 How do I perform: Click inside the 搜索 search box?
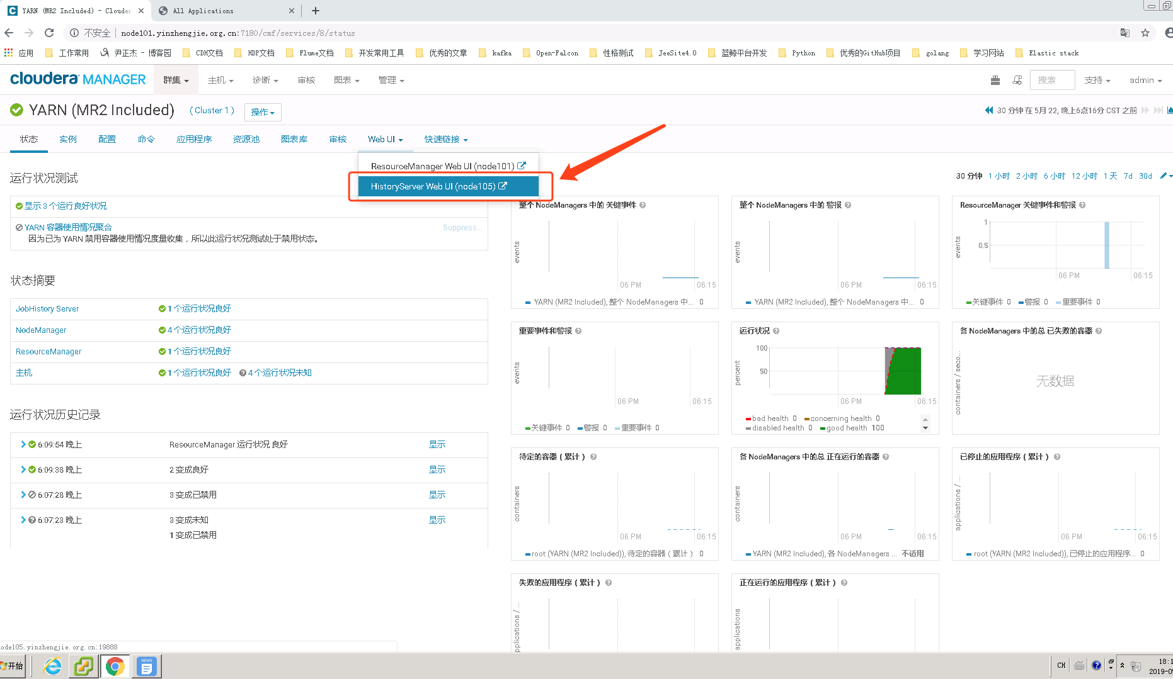pyautogui.click(x=1052, y=80)
